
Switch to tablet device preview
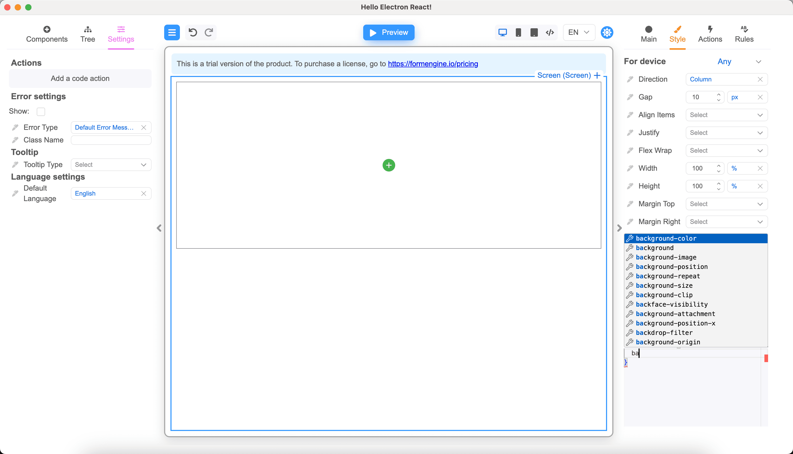click(x=534, y=32)
